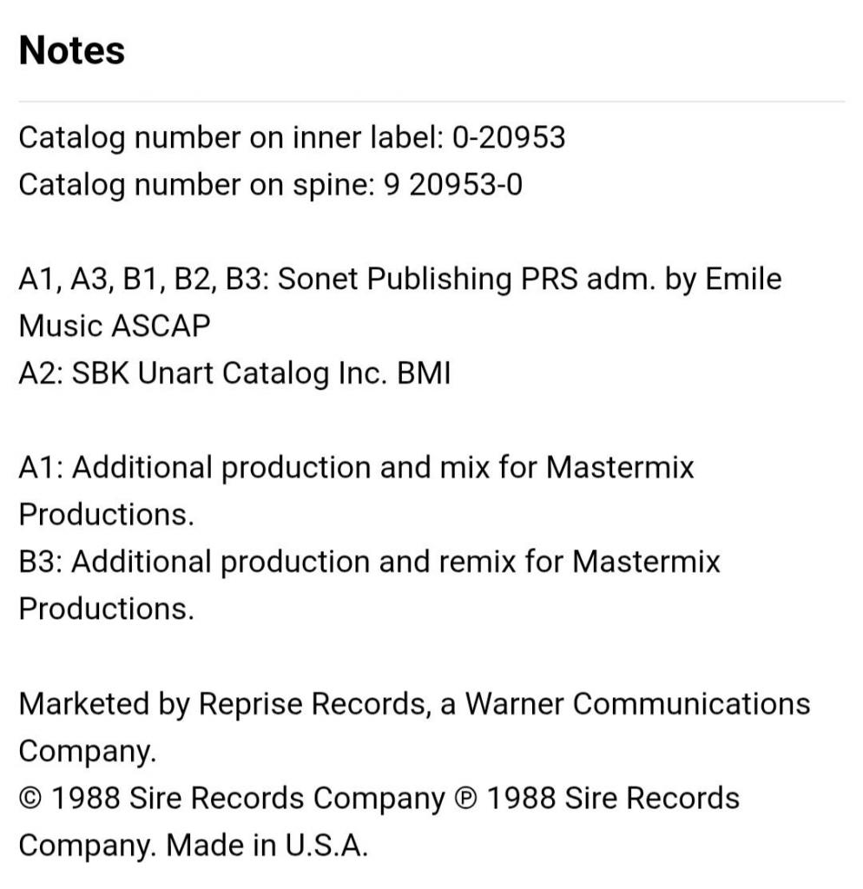Click the ℗ phonographic copyright symbol
The width and height of the screenshot is (863, 889).
464,798
